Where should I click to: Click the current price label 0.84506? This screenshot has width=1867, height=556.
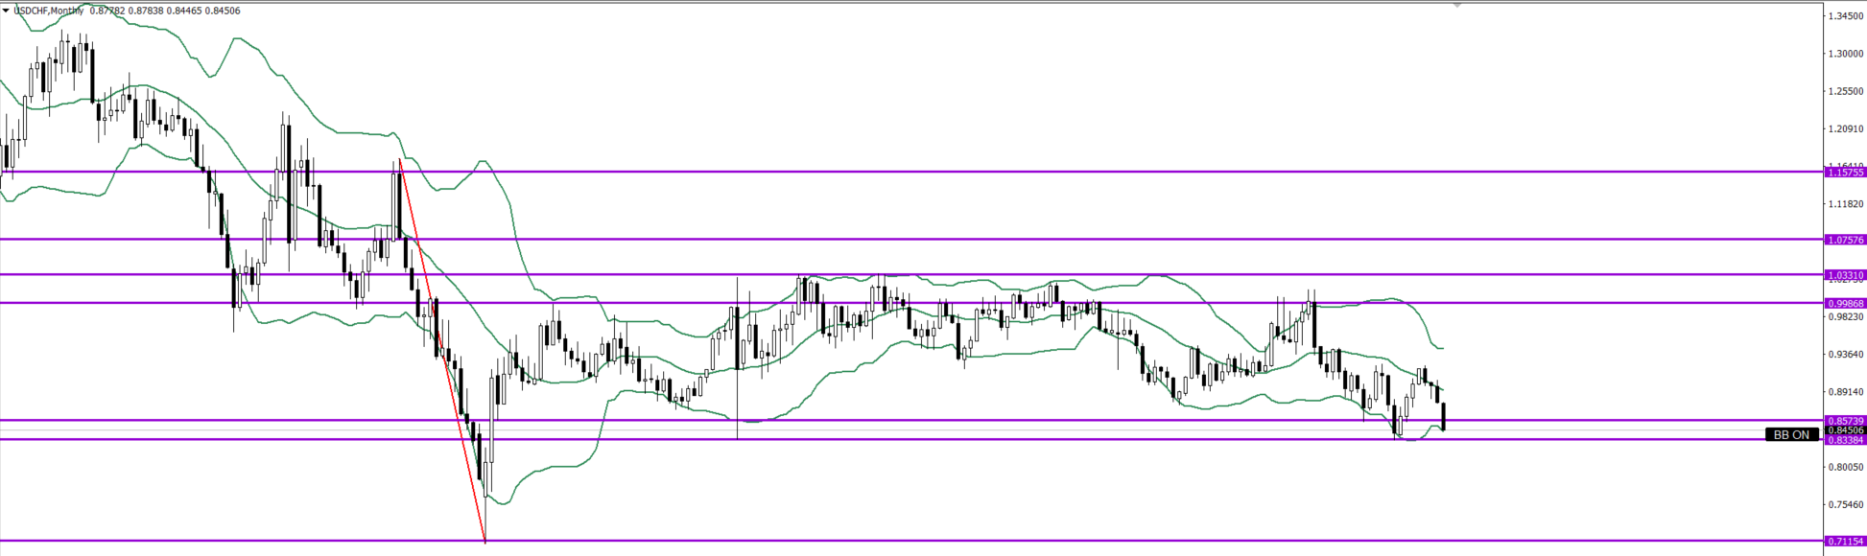(1846, 430)
